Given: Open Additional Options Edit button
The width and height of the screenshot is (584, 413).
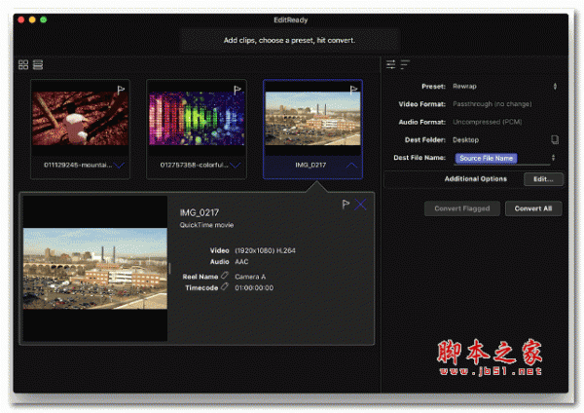Looking at the screenshot, I should pyautogui.click(x=543, y=179).
